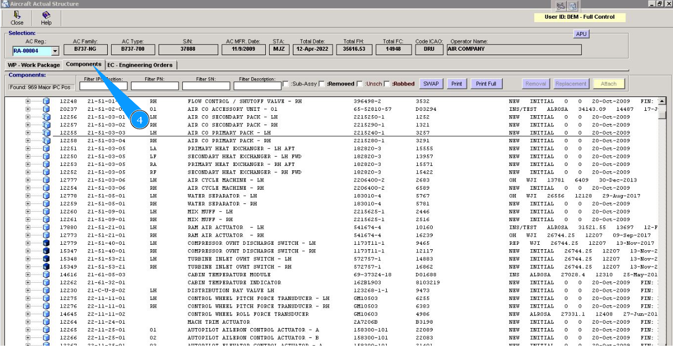Image resolution: width=673 pixels, height=349 pixels.
Task: Expand row 14645 roll force transducer
Action: pyautogui.click(x=28, y=314)
